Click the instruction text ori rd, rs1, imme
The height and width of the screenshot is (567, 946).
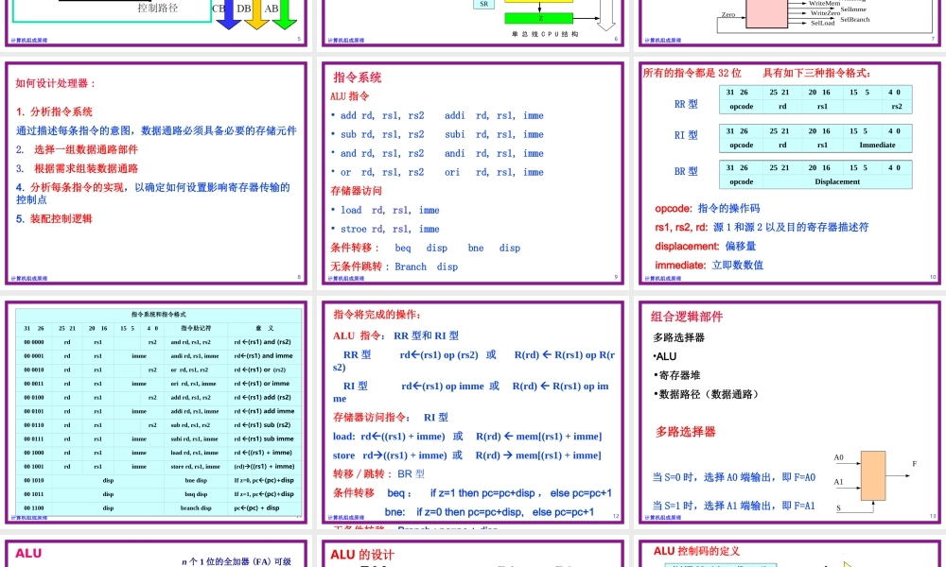494,172
